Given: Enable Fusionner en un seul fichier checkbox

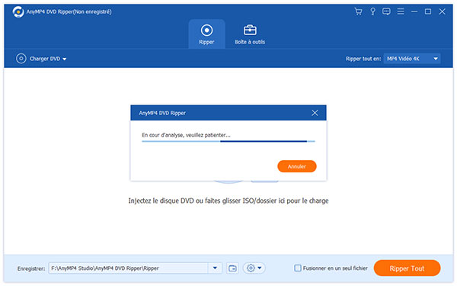Looking at the screenshot, I should click(x=298, y=268).
